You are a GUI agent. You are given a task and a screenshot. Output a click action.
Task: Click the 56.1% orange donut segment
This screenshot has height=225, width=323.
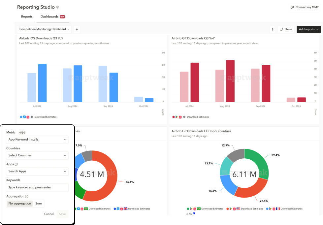coord(112,177)
